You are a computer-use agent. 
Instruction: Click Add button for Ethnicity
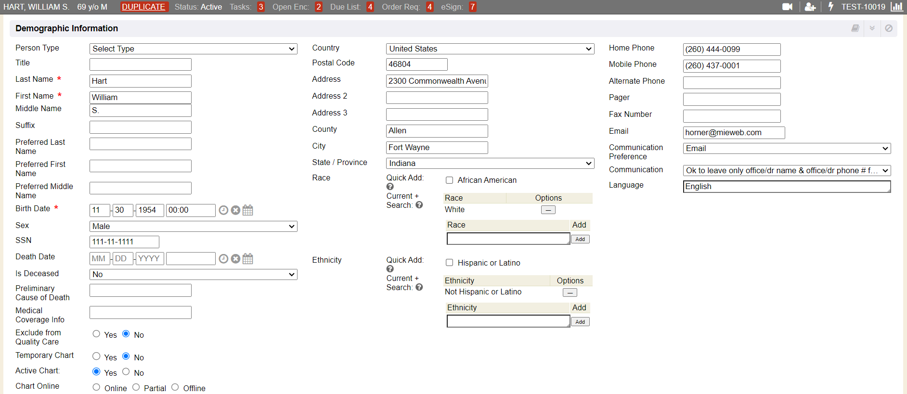pyautogui.click(x=580, y=322)
